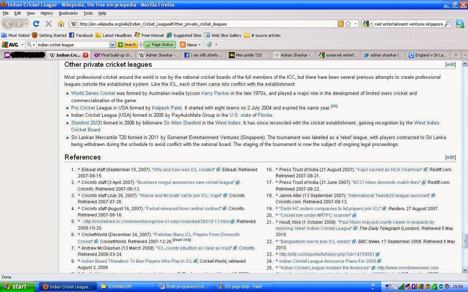Click the magnifier in the browser search box

pyautogui.click(x=447, y=24)
